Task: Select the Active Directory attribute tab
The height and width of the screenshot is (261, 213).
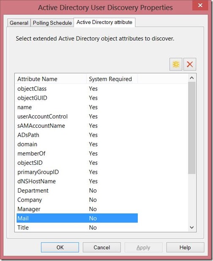Action: pos(104,22)
